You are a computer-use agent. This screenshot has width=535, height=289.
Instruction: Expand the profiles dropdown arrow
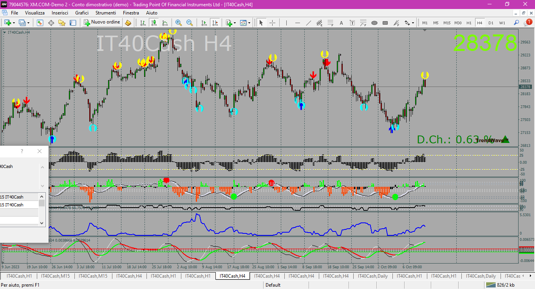pyautogui.click(x=28, y=23)
